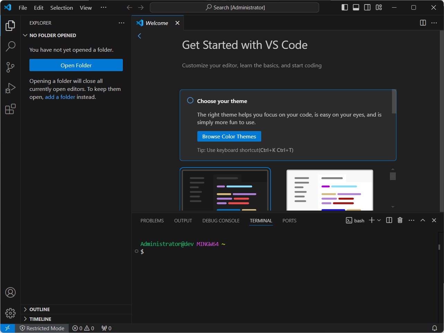
Task: Create a new terminal with plus icon
Action: pyautogui.click(x=372, y=220)
